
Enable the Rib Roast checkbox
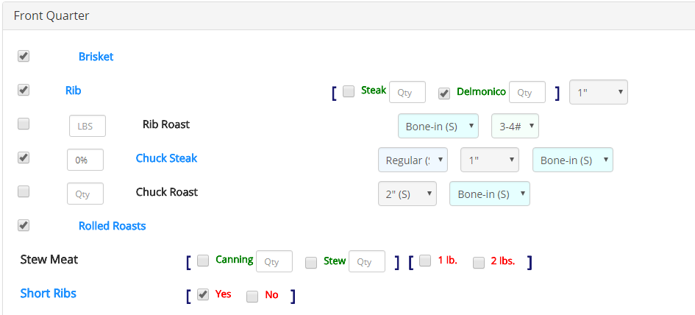pos(24,124)
